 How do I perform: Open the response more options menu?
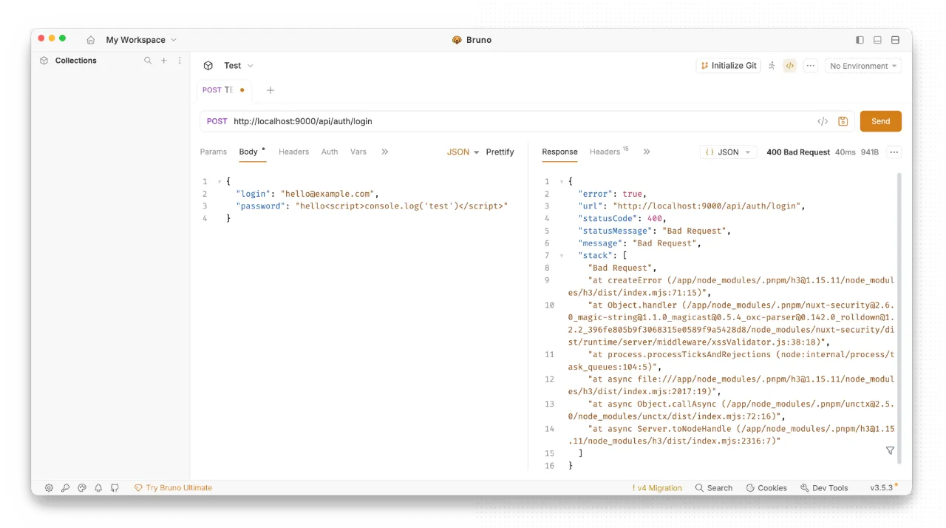(894, 152)
